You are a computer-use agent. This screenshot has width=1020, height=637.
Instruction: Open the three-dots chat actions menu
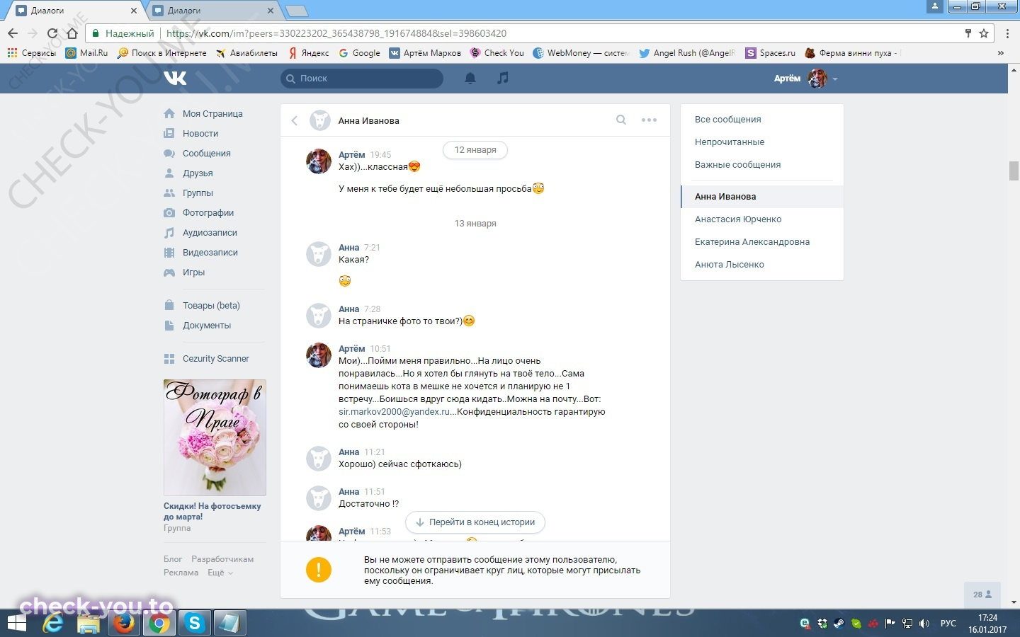pos(649,120)
